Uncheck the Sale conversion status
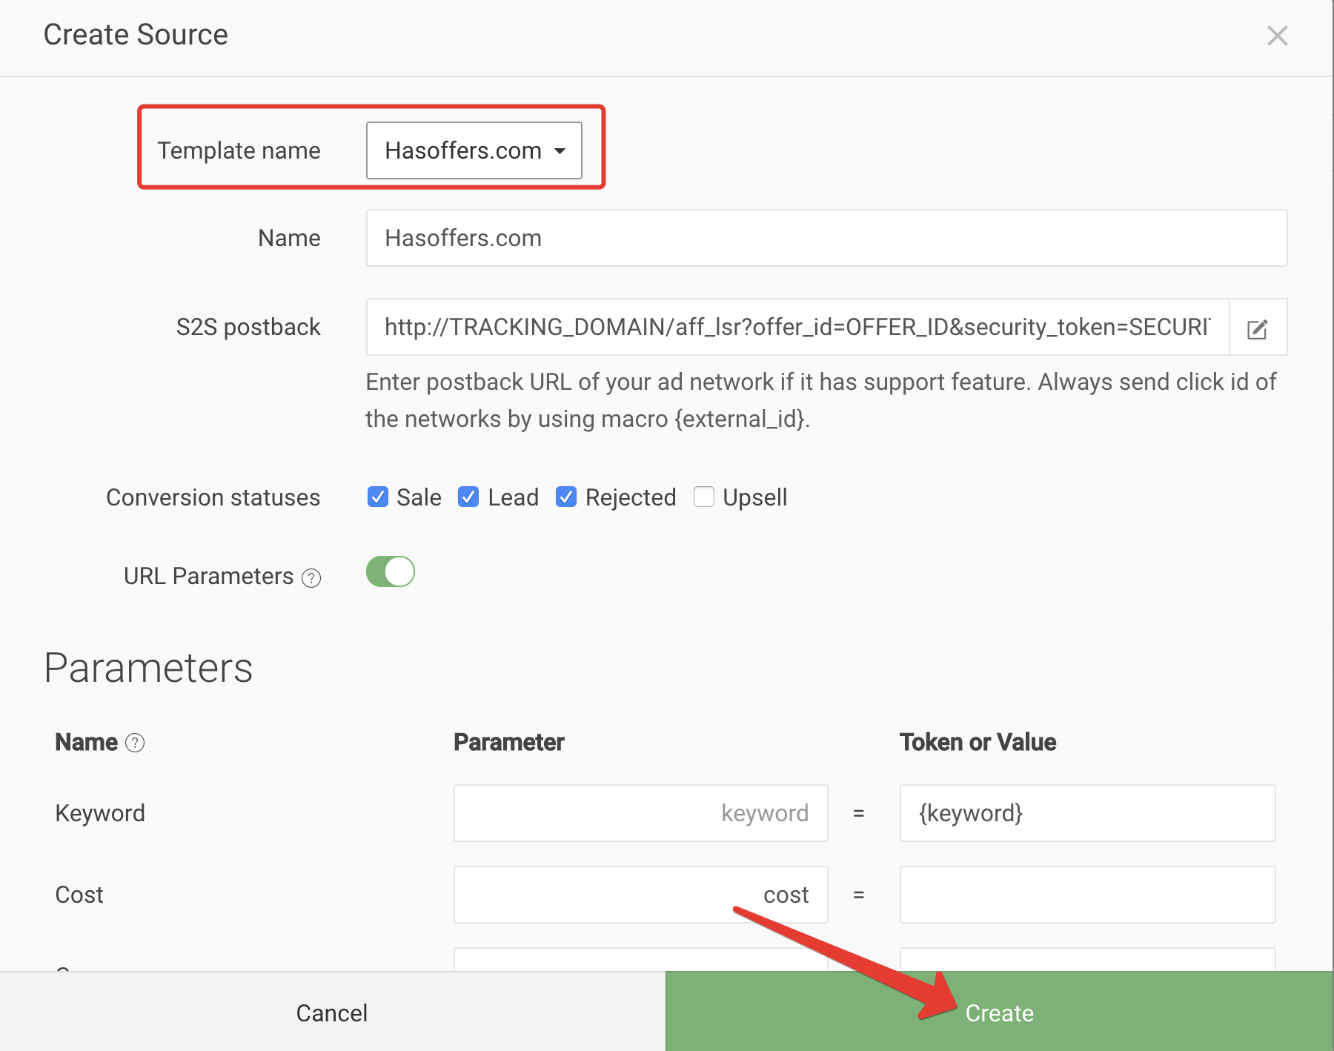The width and height of the screenshot is (1334, 1051). [x=378, y=497]
